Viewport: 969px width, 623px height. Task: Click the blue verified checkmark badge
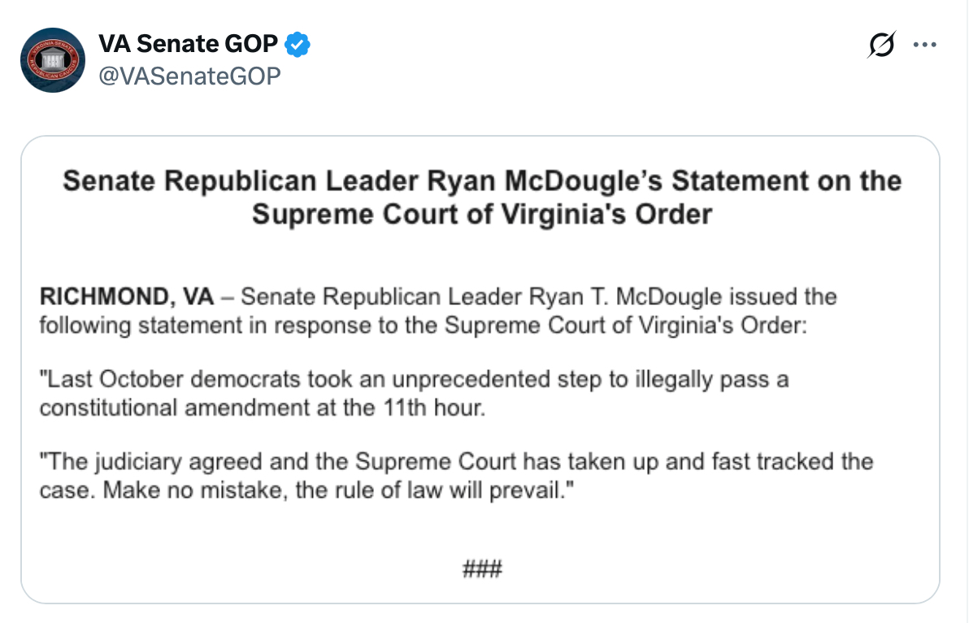click(x=298, y=45)
